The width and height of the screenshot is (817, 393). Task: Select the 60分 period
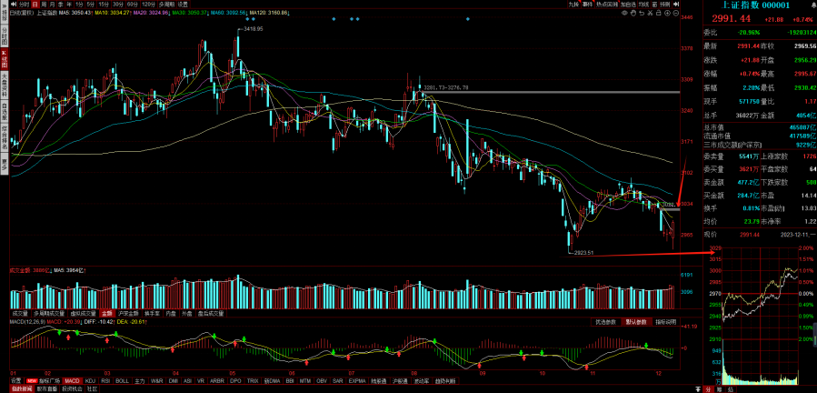coord(133,5)
